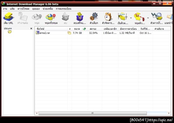The image size is (174, 123).
Task: Select the arma2.rar download row
Action: pyautogui.click(x=103, y=33)
